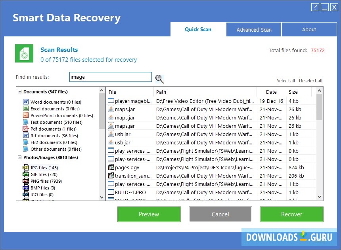Collapse the Documents (547 files) group
This screenshot has height=250, width=341.
pyautogui.click(x=19, y=92)
